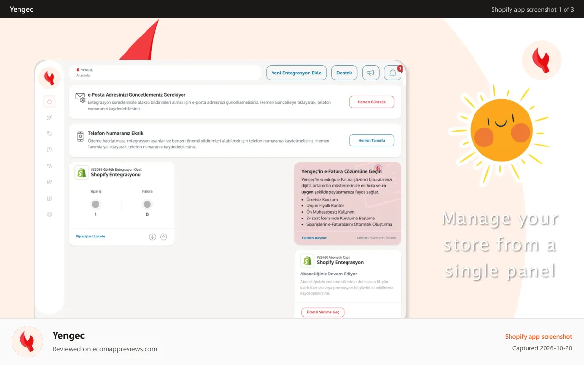
Task: Click Yengeç'in e-Fatura Çözümüne Geçin heading
Action: [x=341, y=171]
